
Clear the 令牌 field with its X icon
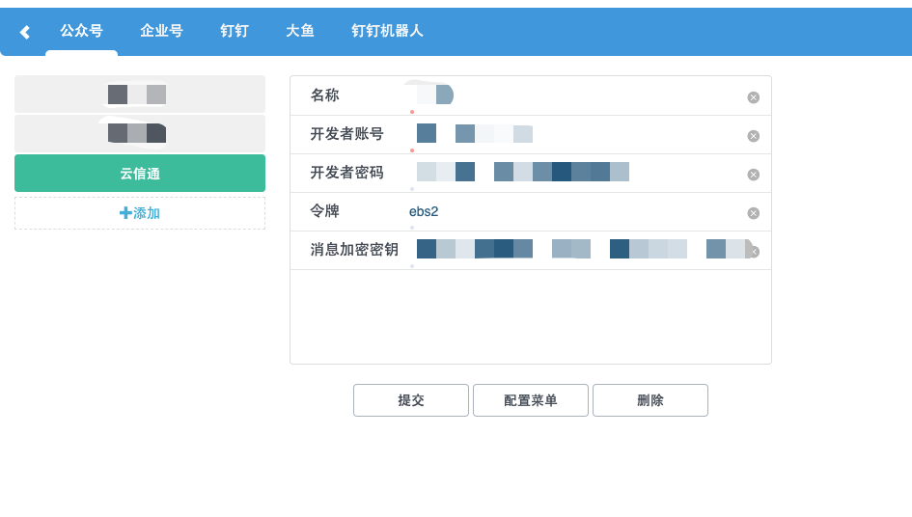click(x=753, y=213)
